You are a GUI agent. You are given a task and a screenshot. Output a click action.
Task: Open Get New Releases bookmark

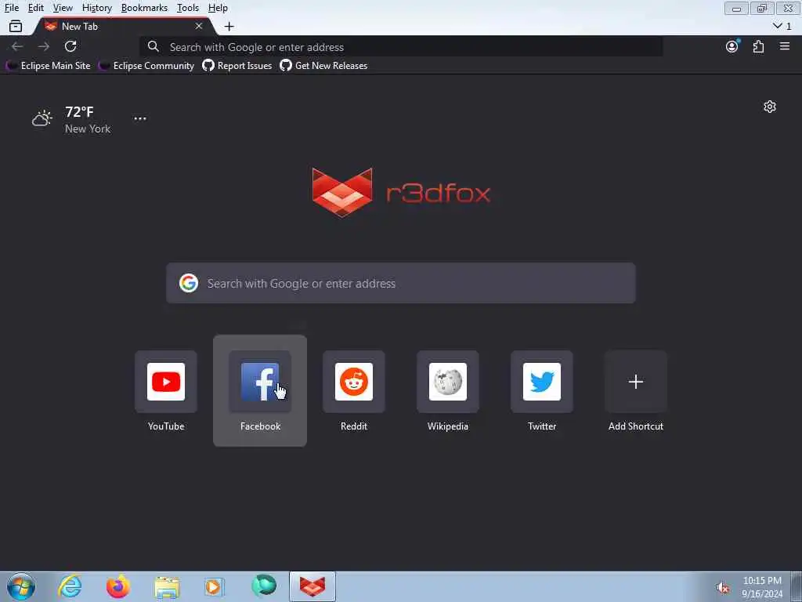click(323, 66)
